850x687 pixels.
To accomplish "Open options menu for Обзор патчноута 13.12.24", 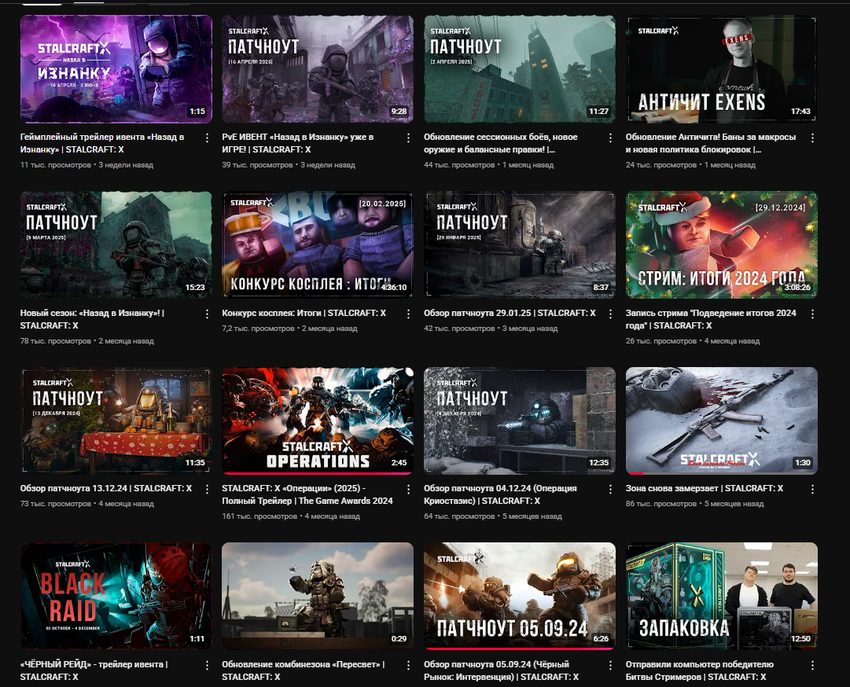I will click(x=207, y=489).
